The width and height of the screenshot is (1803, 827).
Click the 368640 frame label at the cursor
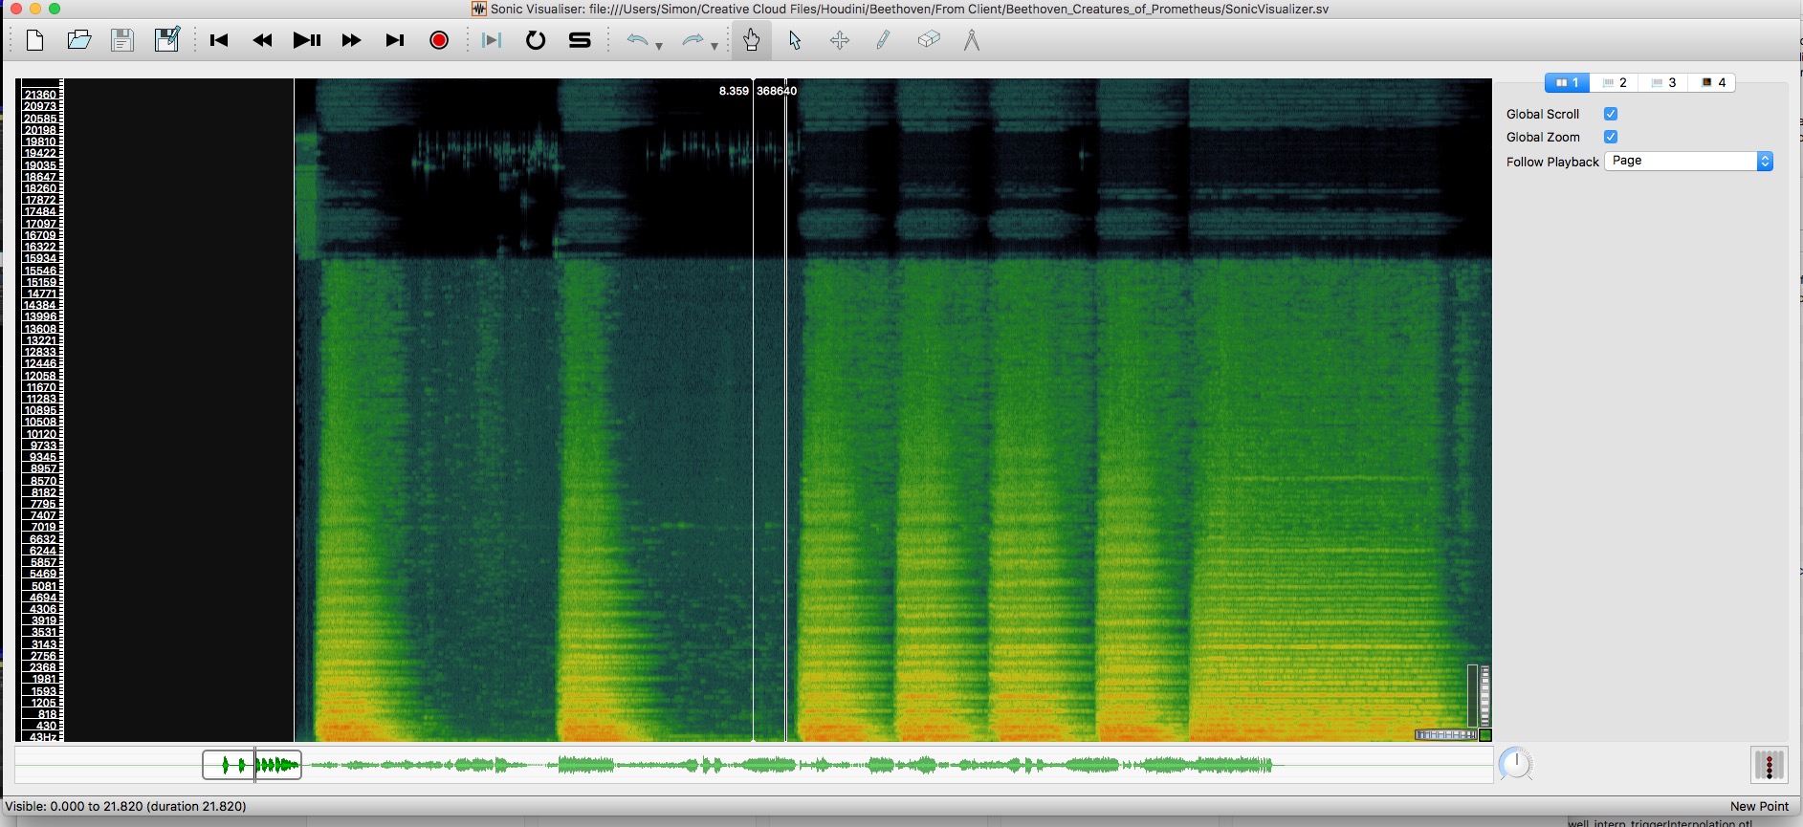point(777,91)
